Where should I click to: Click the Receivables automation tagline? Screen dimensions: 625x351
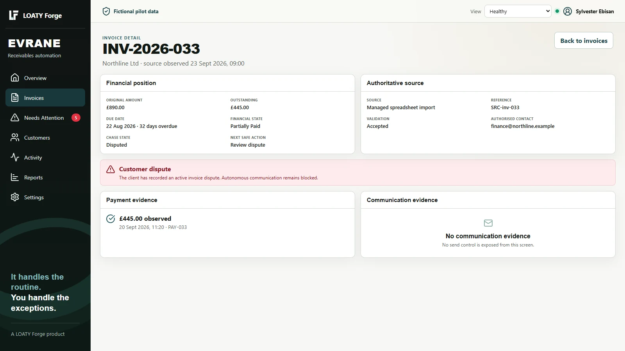coord(34,56)
